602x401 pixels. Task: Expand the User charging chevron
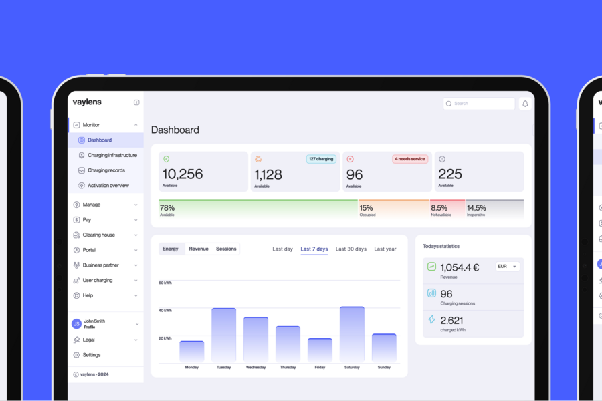tap(136, 281)
